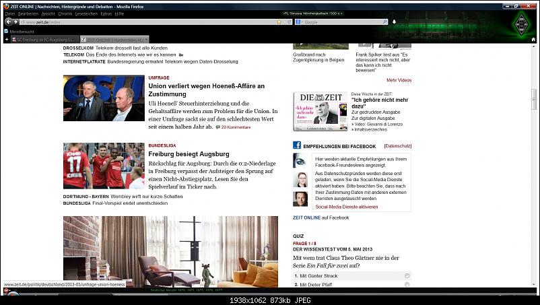
Task: Open ZEIT ONLINE auf Facebook link
Action: point(321,217)
